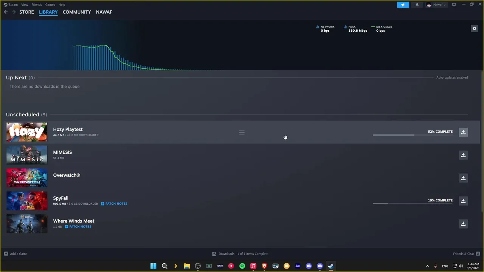This screenshot has width=484, height=272.
Task: Click the PEAK 380.8 Mbps stat
Action: [356, 29]
